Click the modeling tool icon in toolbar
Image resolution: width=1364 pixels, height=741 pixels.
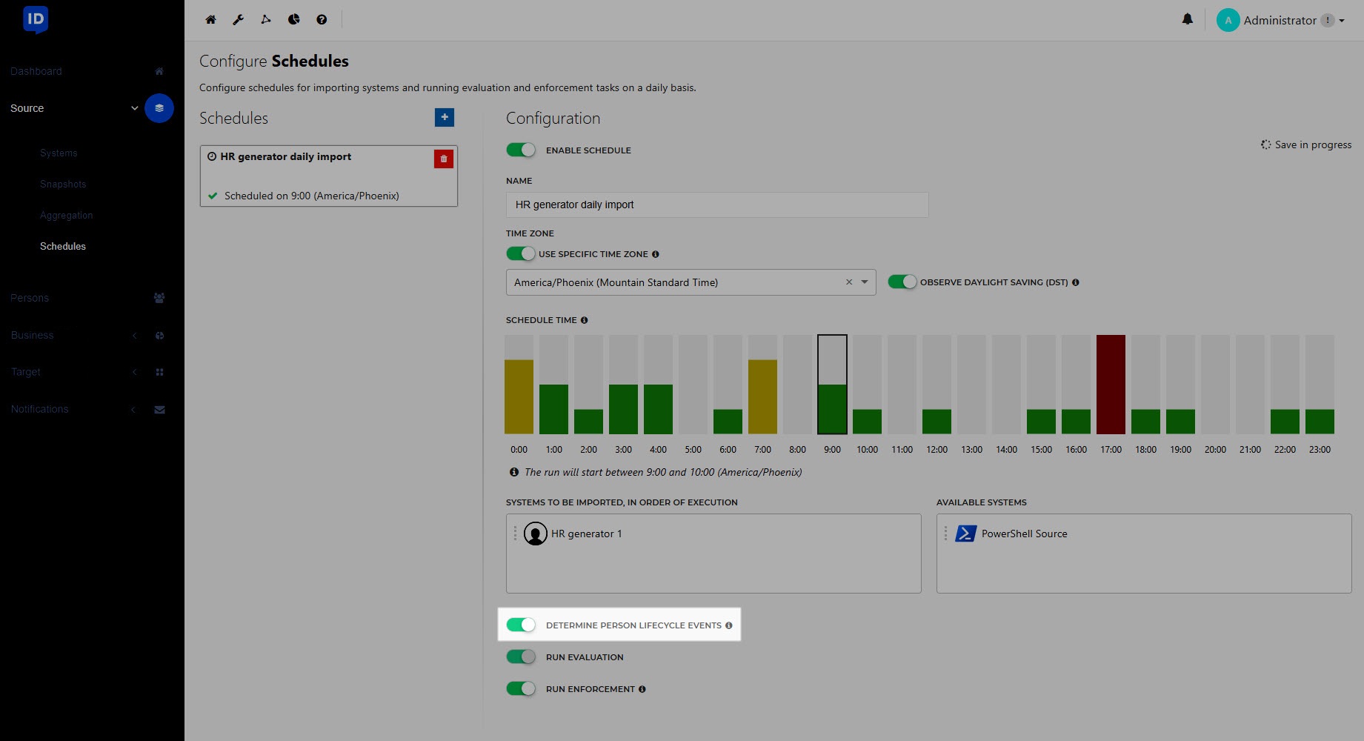(266, 20)
